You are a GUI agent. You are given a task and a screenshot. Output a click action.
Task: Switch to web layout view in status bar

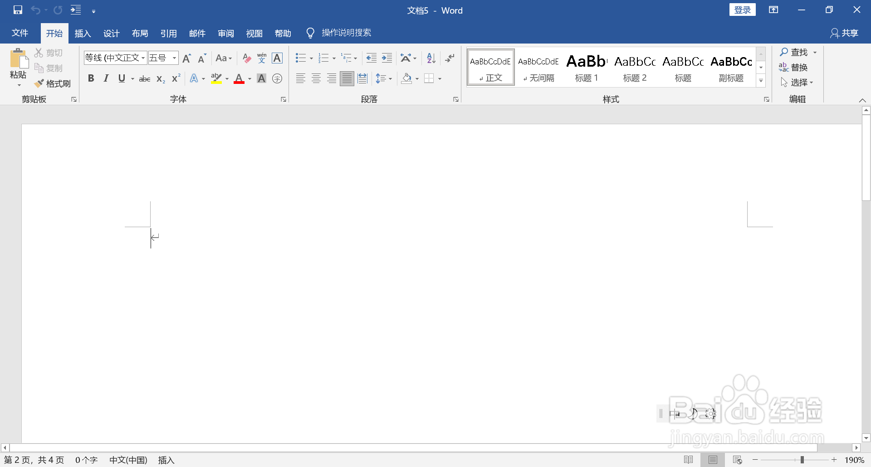point(738,460)
